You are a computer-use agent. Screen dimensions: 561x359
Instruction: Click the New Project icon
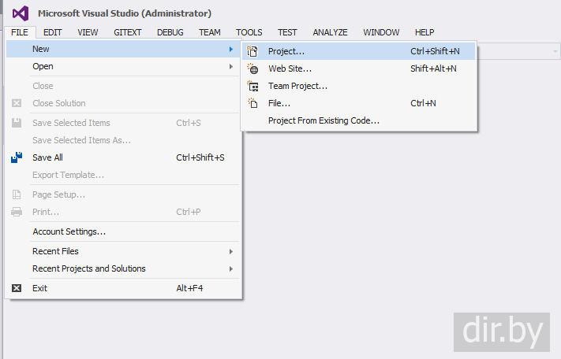point(252,51)
